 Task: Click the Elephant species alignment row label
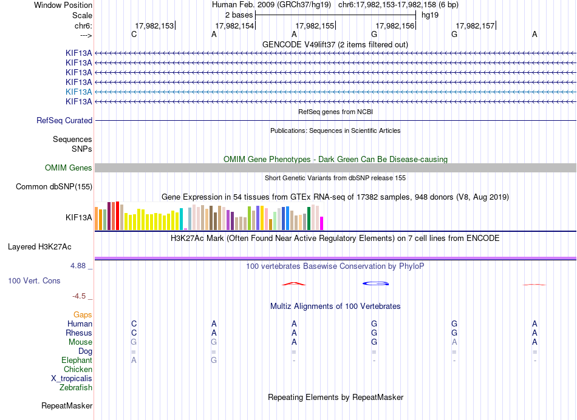tap(77, 361)
